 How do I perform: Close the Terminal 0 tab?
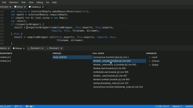point(43,48)
